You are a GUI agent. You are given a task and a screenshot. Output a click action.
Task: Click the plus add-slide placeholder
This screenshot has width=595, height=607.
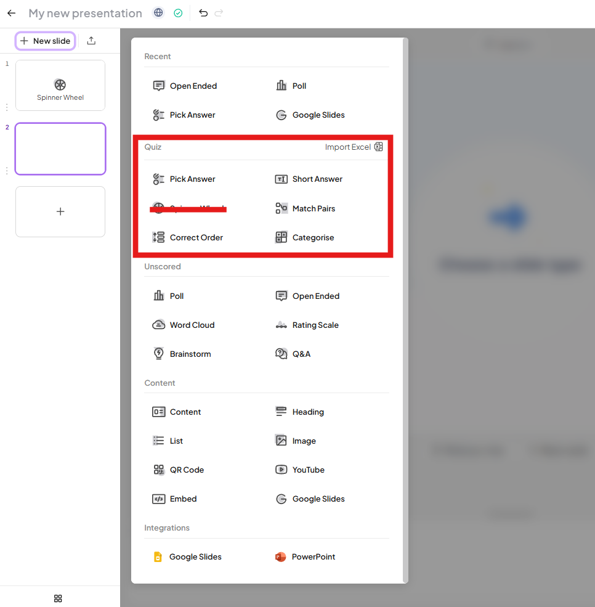pos(60,211)
